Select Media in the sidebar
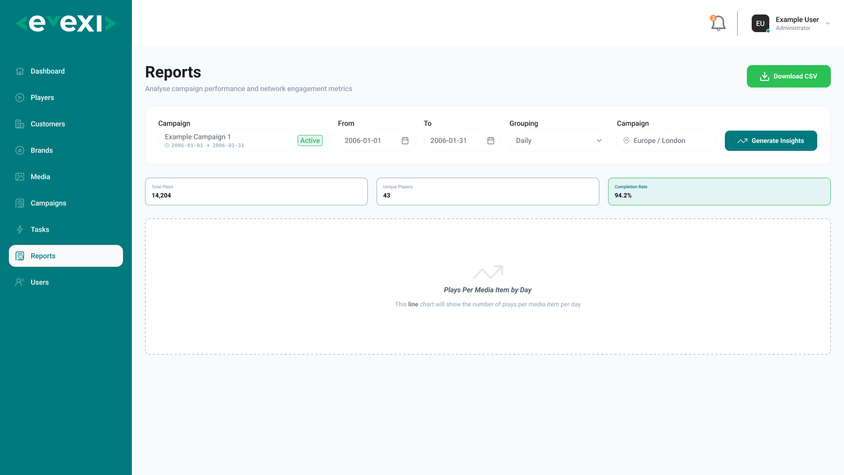Viewport: 844px width, 475px height. pyautogui.click(x=66, y=177)
